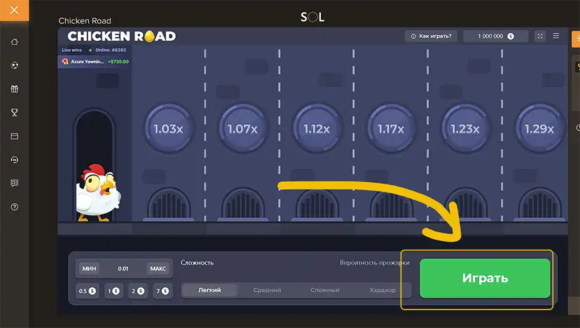The image size is (580, 328).
Task: Click the chicken character
Action: tap(97, 193)
